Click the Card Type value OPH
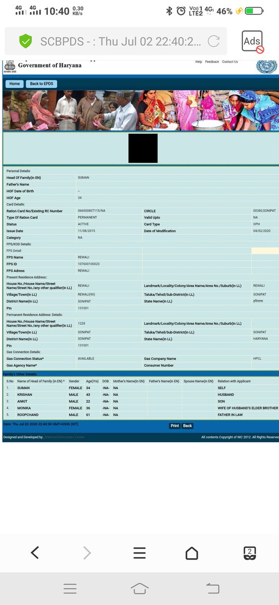 pyautogui.click(x=257, y=224)
